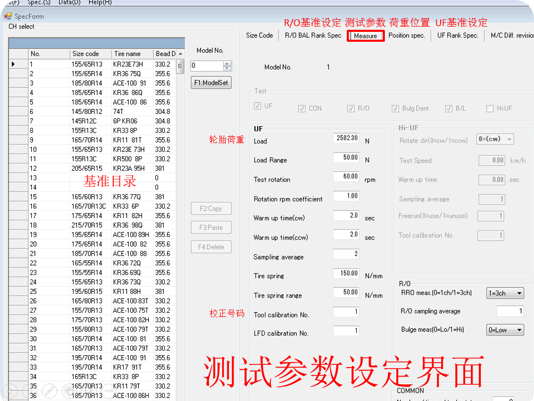Image resolution: width=534 pixels, height=401 pixels.
Task: Toggle the Bulge Dent checkbox
Action: click(x=396, y=108)
